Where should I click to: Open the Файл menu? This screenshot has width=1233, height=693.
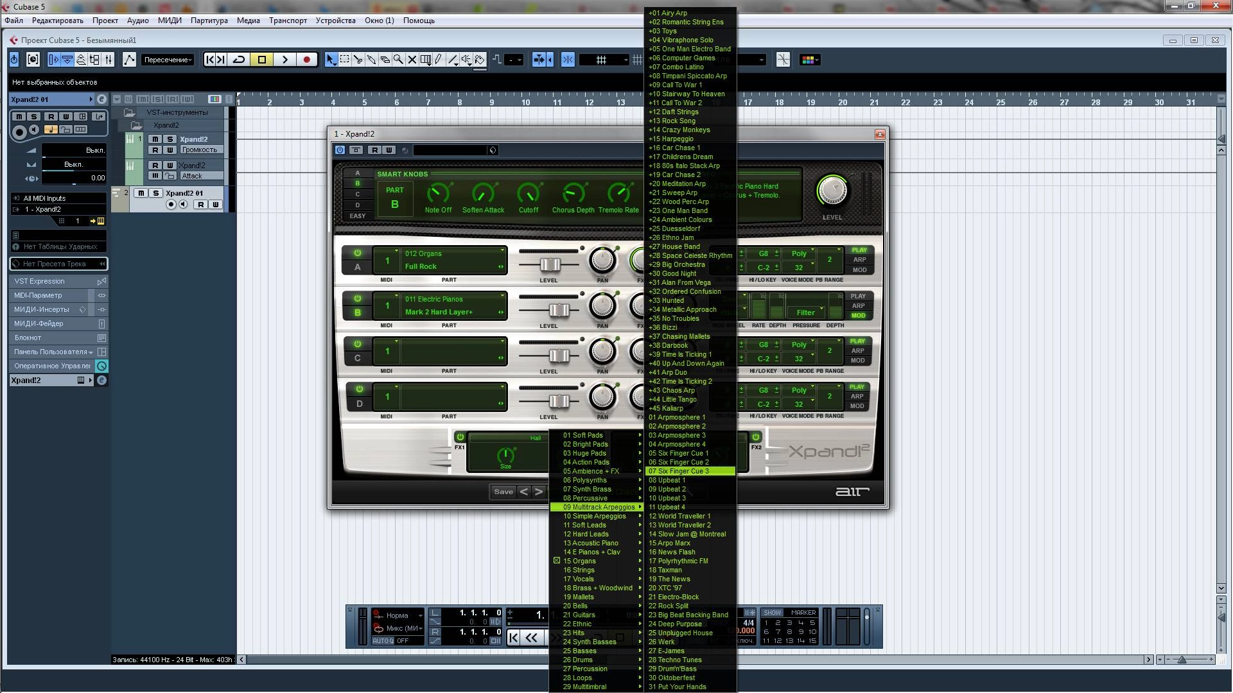13,21
